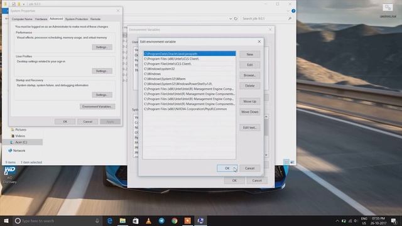This screenshot has width=402, height=226.
Task: Click the ENG language indicator in tray
Action: (x=364, y=220)
